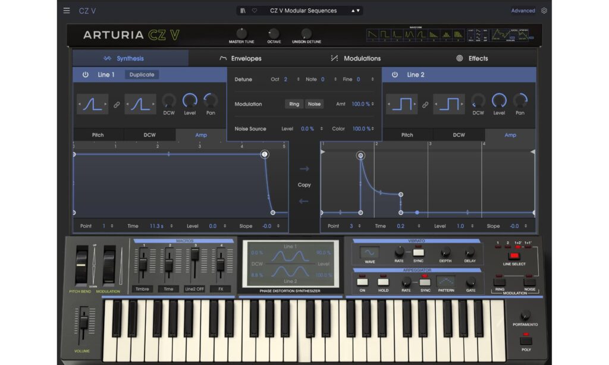Click the Timbre macro slider
This screenshot has width=609, height=365.
[143, 264]
